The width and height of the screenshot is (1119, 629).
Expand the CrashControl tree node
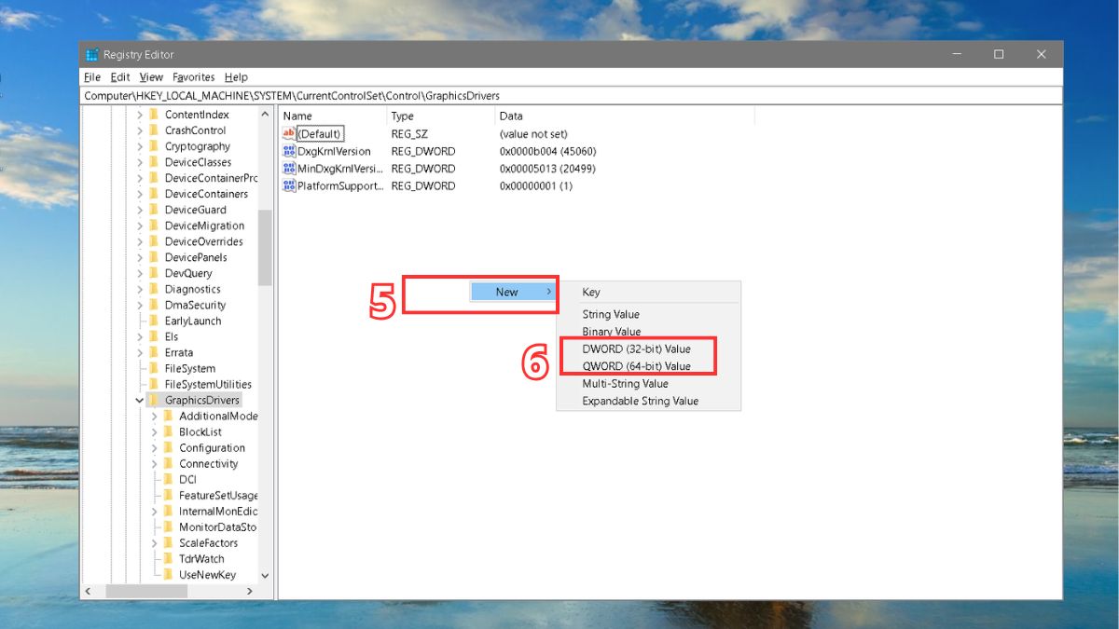coord(139,130)
